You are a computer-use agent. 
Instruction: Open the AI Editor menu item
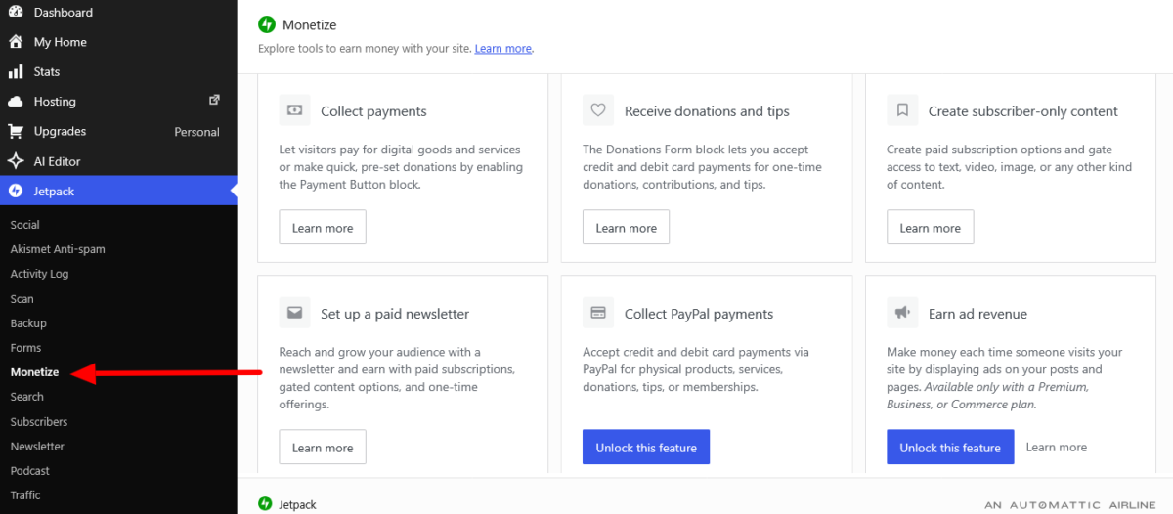118,161
